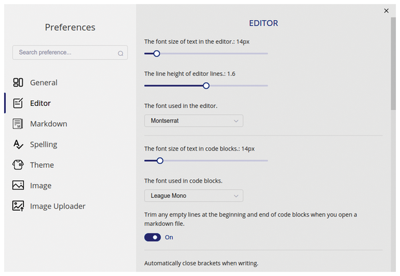This screenshot has width=400, height=276.
Task: Switch to the Markdown preferences tab
Action: (x=48, y=124)
